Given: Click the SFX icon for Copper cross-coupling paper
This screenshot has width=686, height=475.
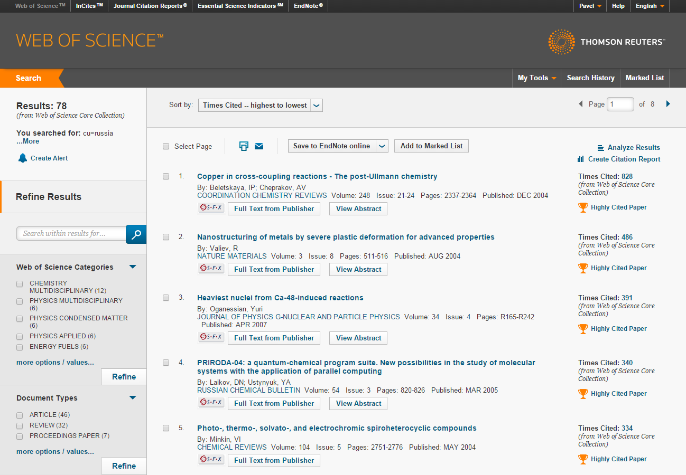Looking at the screenshot, I should pyautogui.click(x=211, y=208).
